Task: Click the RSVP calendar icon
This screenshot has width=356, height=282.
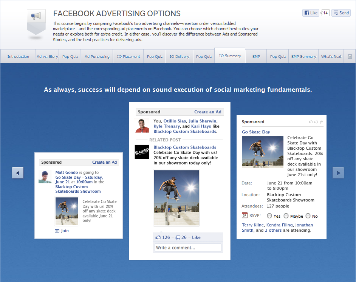Action: point(245,215)
